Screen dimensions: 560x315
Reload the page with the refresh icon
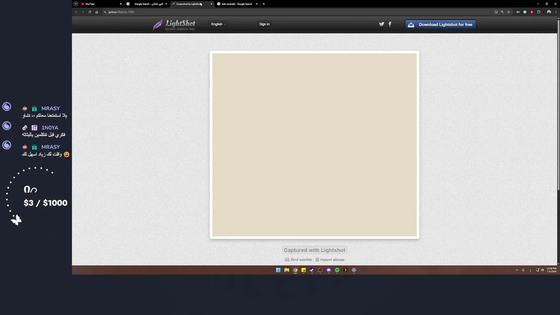pyautogui.click(x=90, y=12)
